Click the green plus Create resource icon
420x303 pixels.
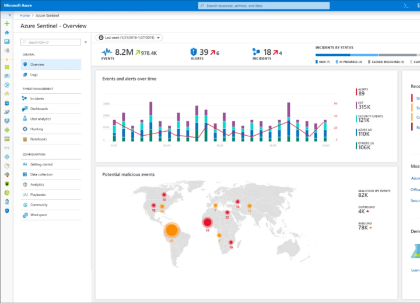point(7,23)
